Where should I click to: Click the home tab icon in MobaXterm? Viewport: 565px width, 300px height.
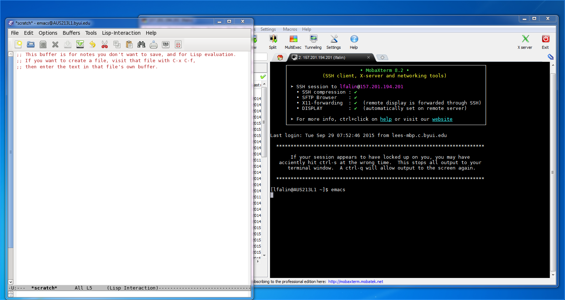280,57
